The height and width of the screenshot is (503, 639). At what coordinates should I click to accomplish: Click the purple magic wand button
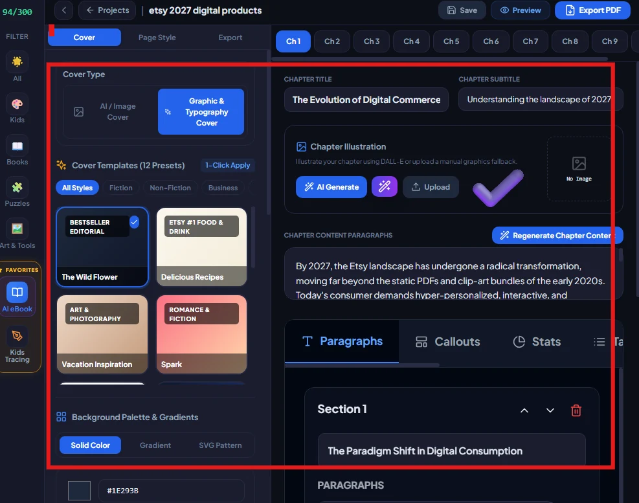click(385, 186)
